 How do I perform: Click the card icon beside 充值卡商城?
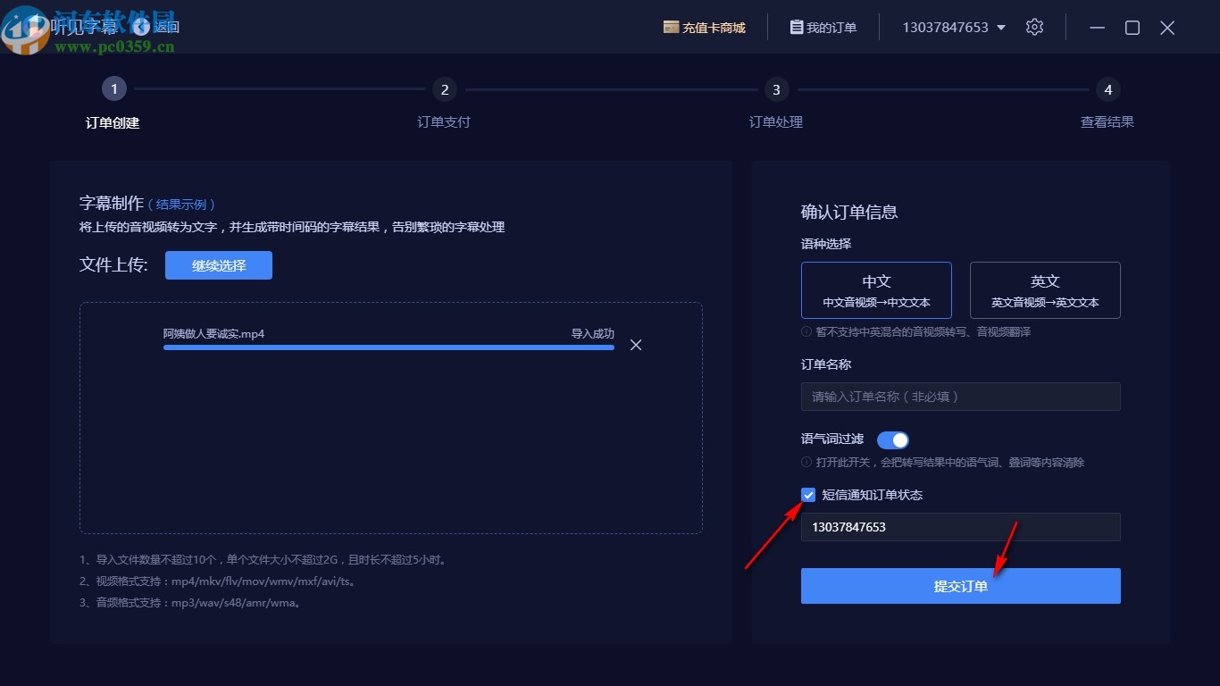click(671, 28)
